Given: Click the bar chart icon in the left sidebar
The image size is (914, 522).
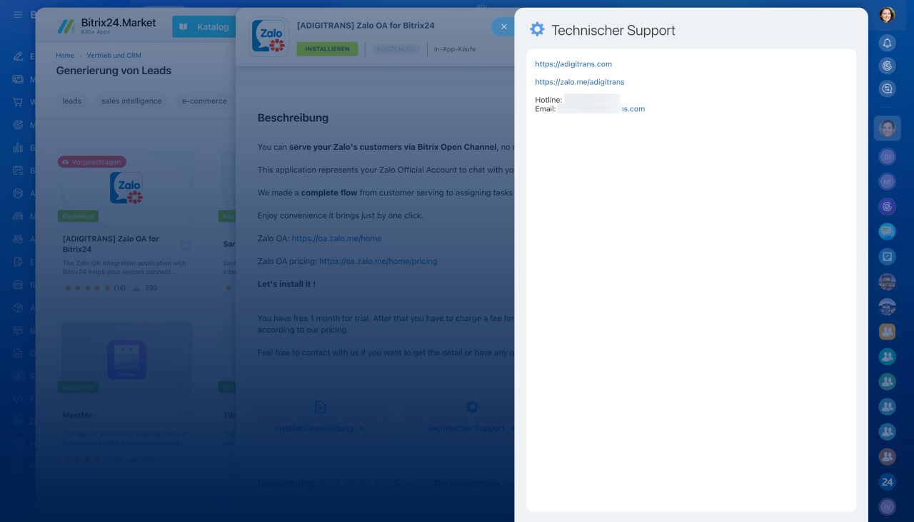Looking at the screenshot, I should click(x=18, y=148).
